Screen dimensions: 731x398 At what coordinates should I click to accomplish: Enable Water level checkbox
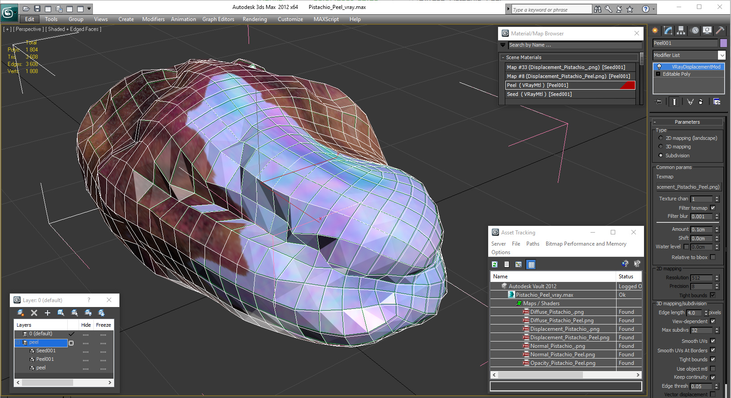pyautogui.click(x=686, y=247)
